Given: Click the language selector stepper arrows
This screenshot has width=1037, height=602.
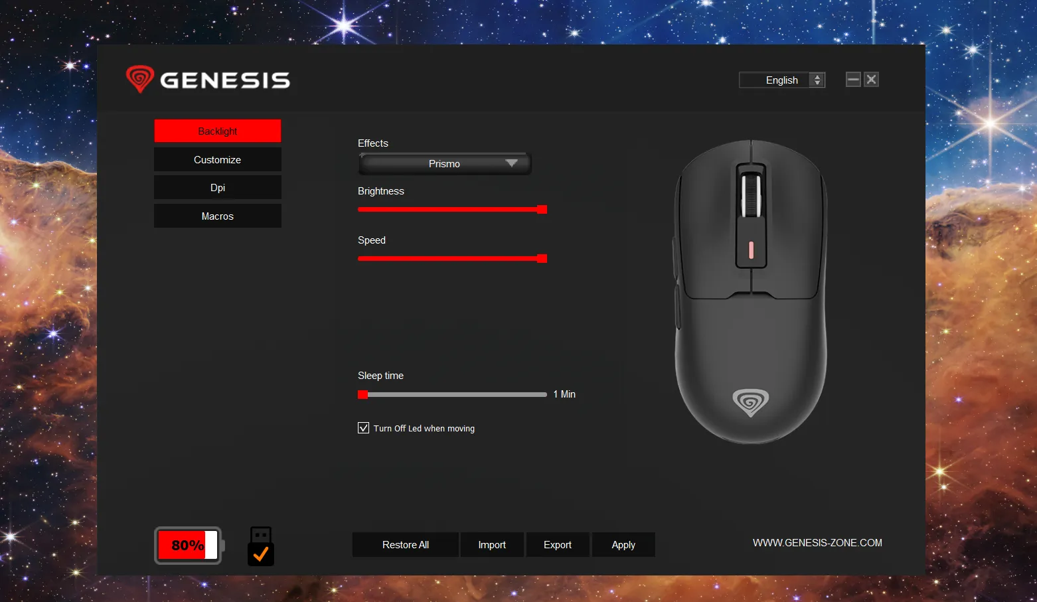Looking at the screenshot, I should (x=817, y=80).
